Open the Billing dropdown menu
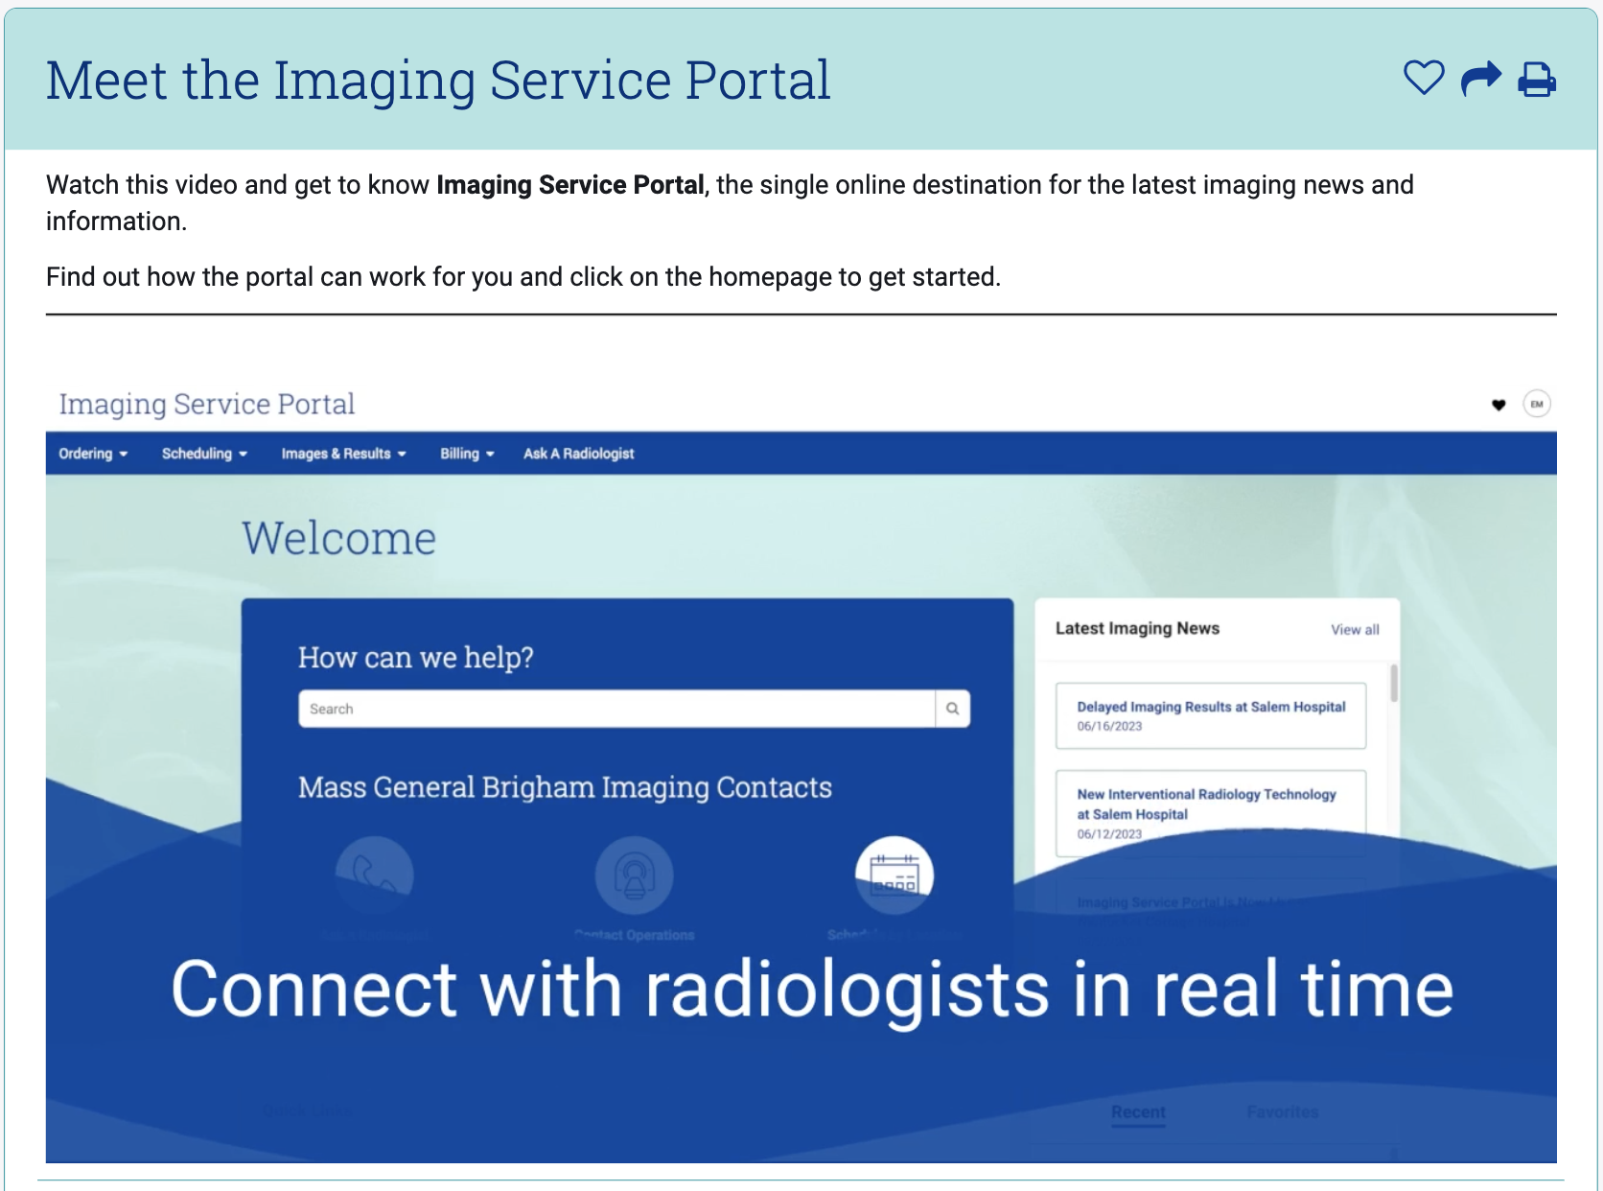 pos(467,454)
